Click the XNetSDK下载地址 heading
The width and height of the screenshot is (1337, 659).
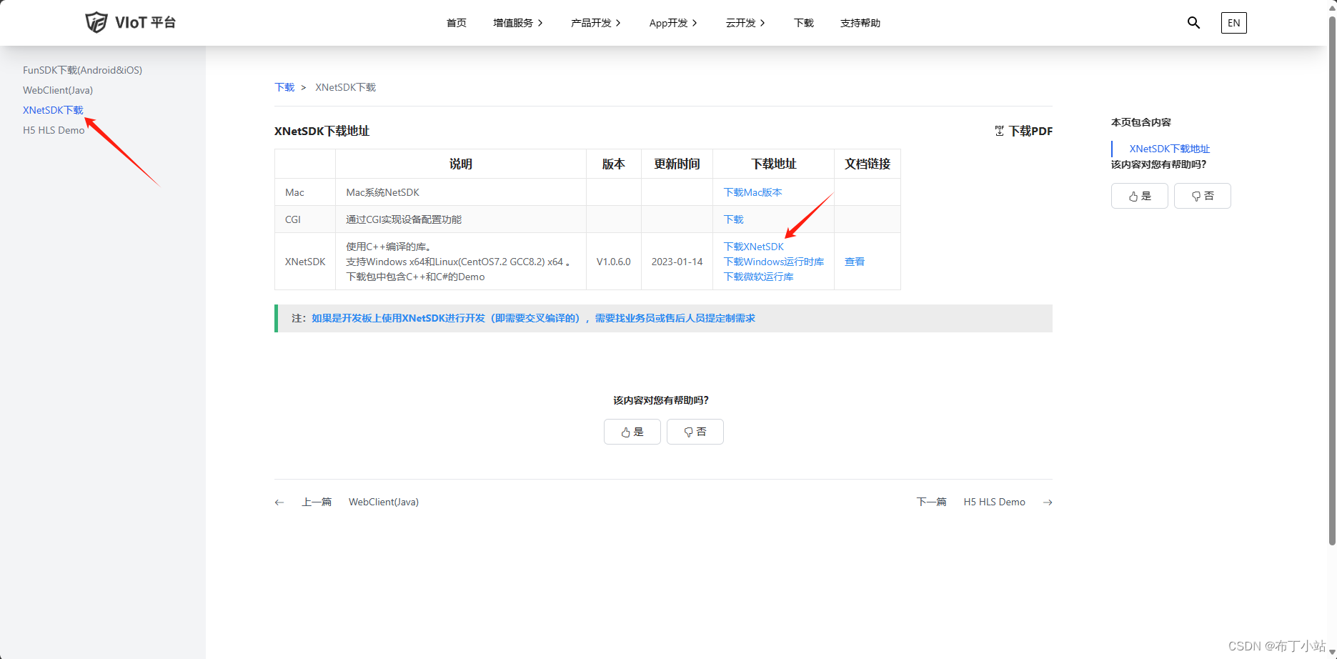(x=322, y=131)
